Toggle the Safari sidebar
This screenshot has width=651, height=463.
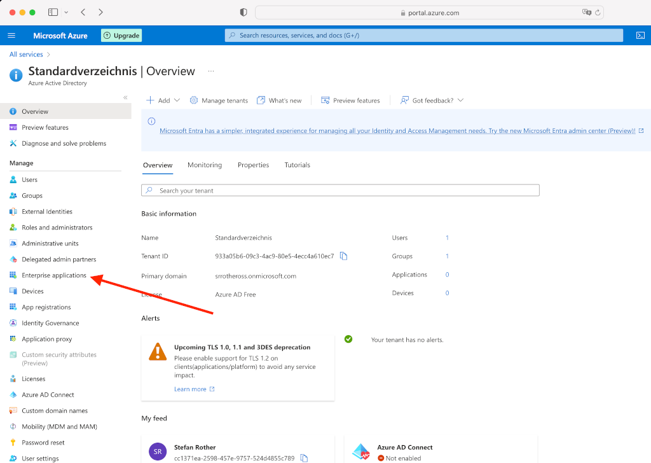click(x=53, y=12)
